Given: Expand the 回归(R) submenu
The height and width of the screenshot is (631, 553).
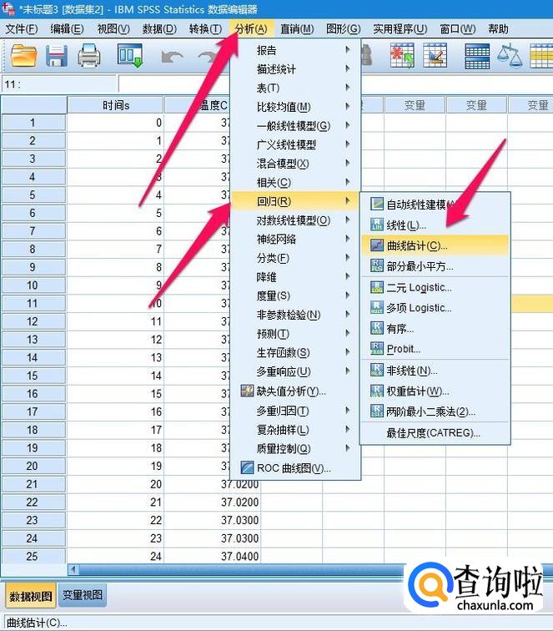Looking at the screenshot, I should pyautogui.click(x=295, y=201).
